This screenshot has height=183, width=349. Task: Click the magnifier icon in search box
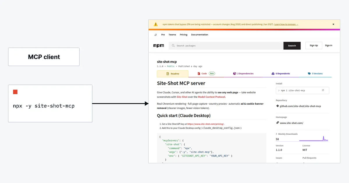tap(173, 46)
